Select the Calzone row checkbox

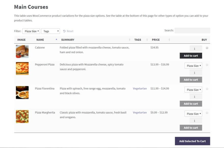click(207, 48)
